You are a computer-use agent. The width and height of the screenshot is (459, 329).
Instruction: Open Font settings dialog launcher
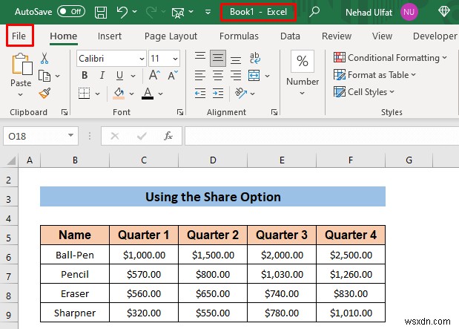pyautogui.click(x=180, y=112)
